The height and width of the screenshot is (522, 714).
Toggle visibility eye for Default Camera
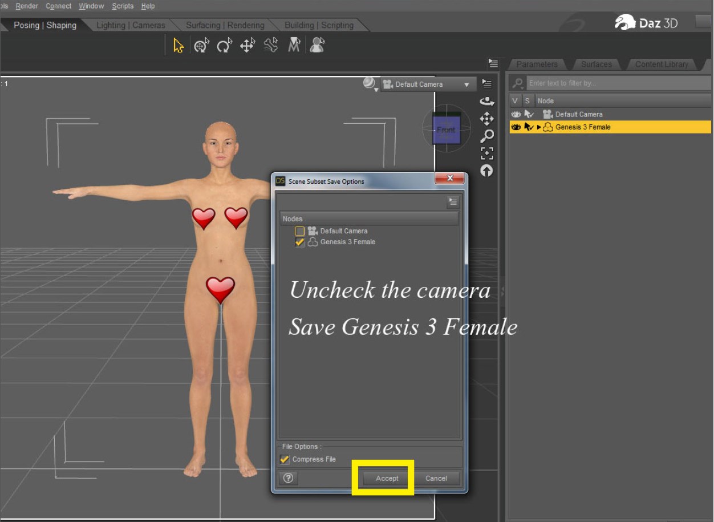[x=516, y=114]
